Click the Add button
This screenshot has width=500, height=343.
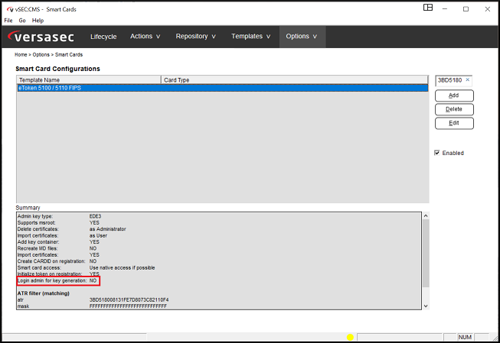point(454,95)
